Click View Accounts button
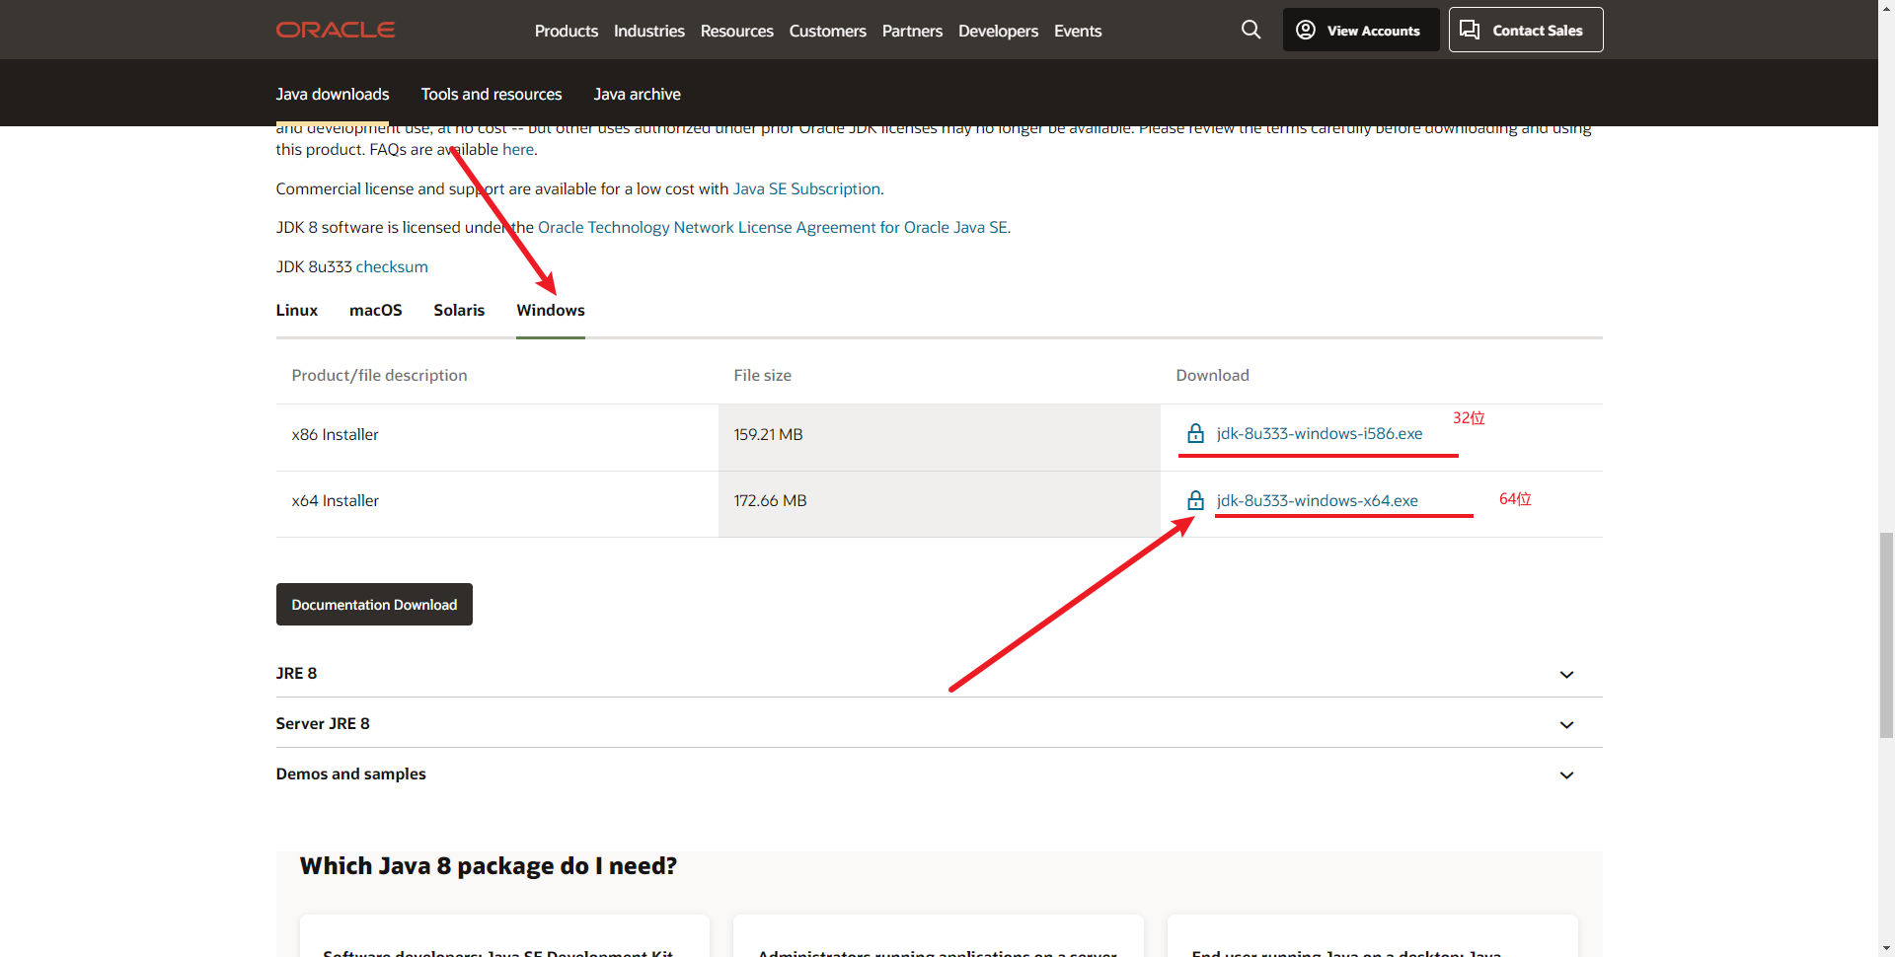The width and height of the screenshot is (1895, 957). coord(1361,30)
